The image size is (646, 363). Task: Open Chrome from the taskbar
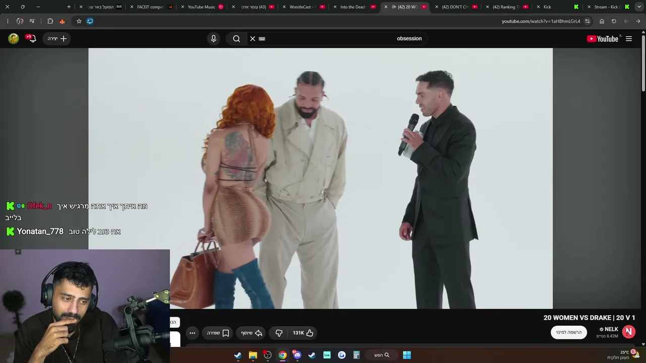[x=283, y=355]
